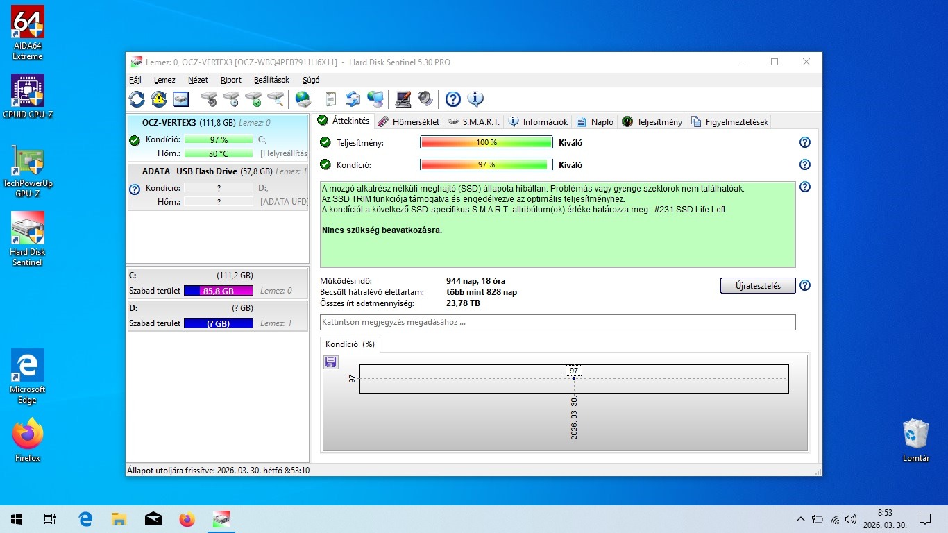The height and width of the screenshot is (533, 948).
Task: Open Mail app from the taskbar
Action: pyautogui.click(x=153, y=519)
